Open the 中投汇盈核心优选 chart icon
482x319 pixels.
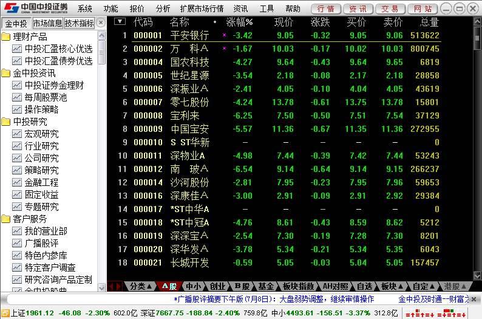click(17, 49)
